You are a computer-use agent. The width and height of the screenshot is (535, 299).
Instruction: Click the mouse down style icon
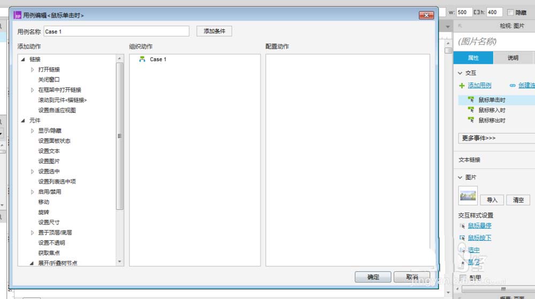[x=462, y=237]
